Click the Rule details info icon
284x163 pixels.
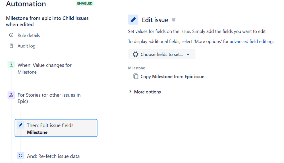11,35
